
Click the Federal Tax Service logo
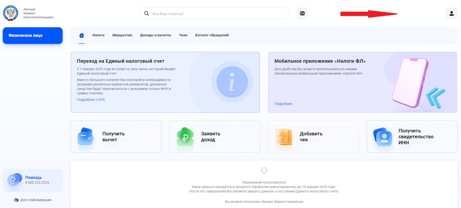[x=11, y=13]
